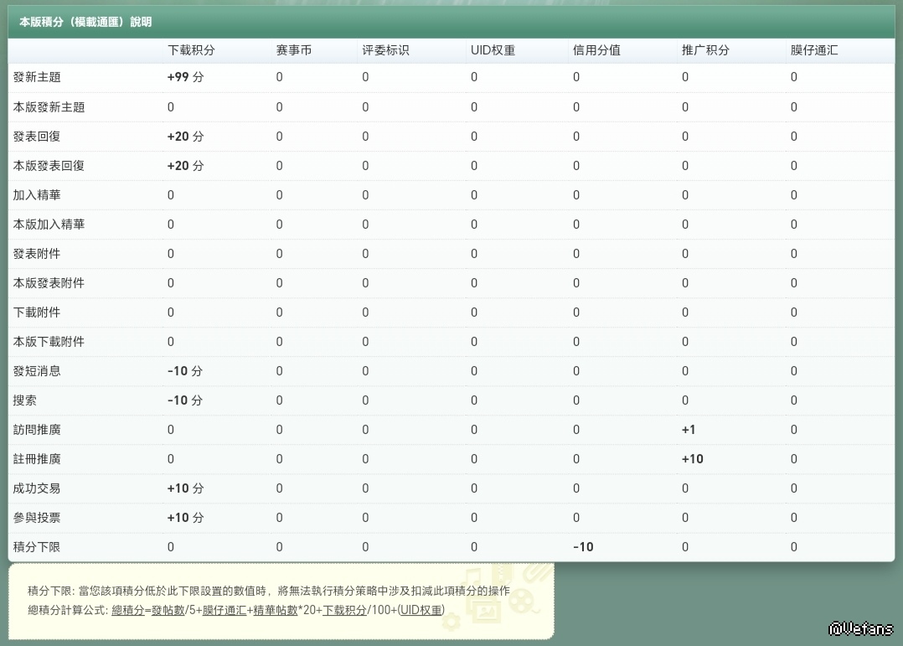This screenshot has width=903, height=646.
Task: Click the 積分下限 explanation note text
Action: point(268,592)
